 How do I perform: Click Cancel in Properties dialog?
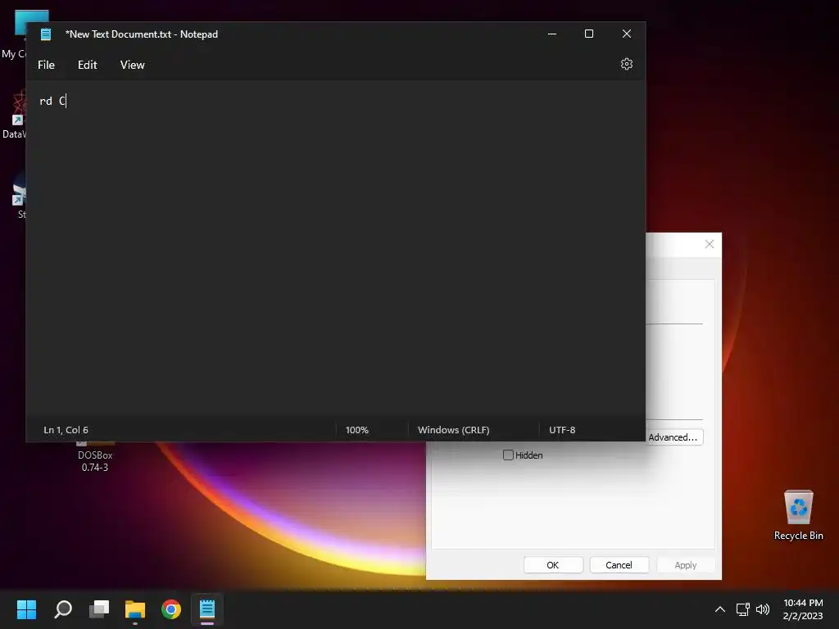tap(619, 565)
